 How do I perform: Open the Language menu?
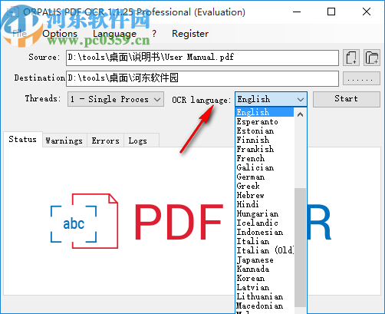coord(114,34)
